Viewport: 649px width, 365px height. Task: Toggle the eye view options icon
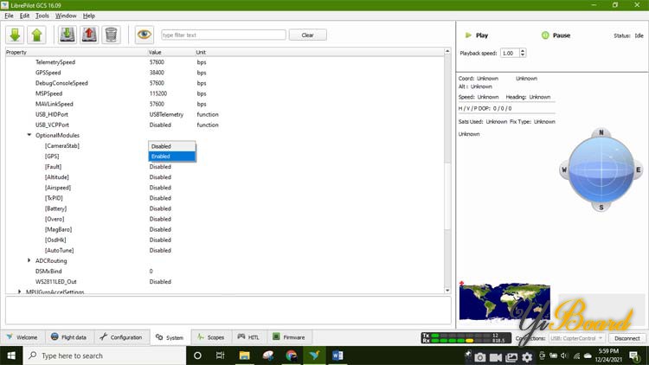click(x=144, y=35)
